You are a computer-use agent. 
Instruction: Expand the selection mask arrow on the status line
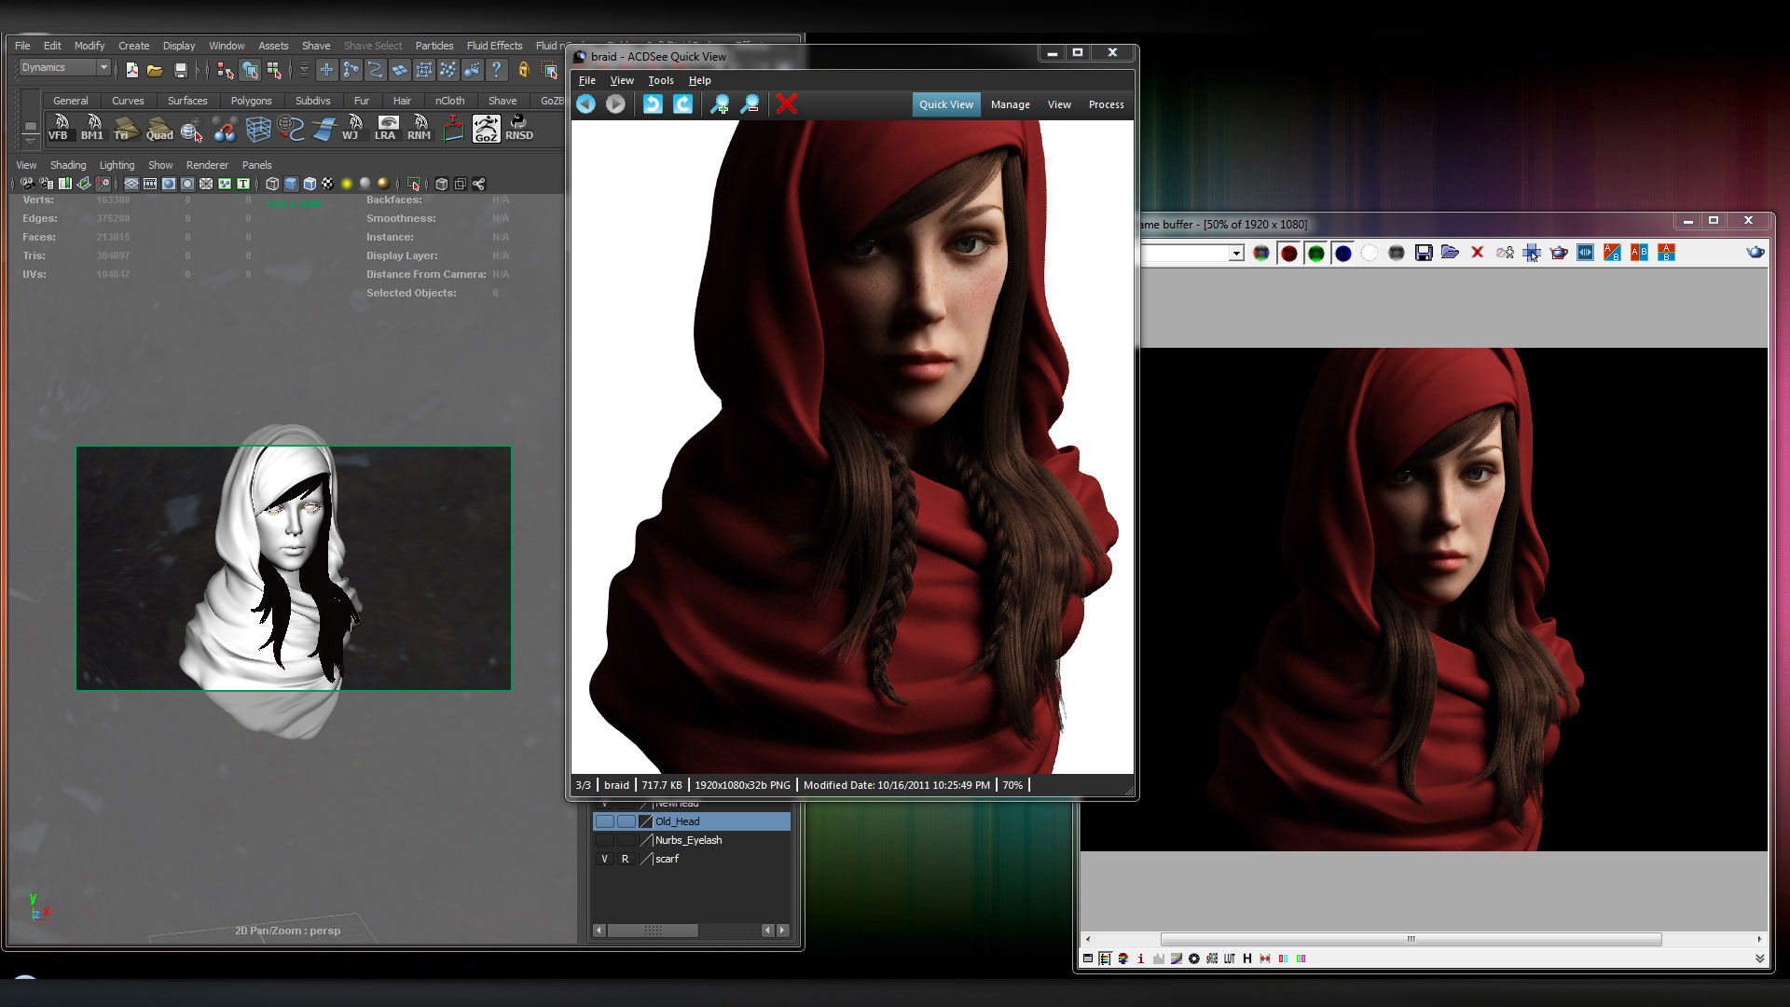point(304,69)
